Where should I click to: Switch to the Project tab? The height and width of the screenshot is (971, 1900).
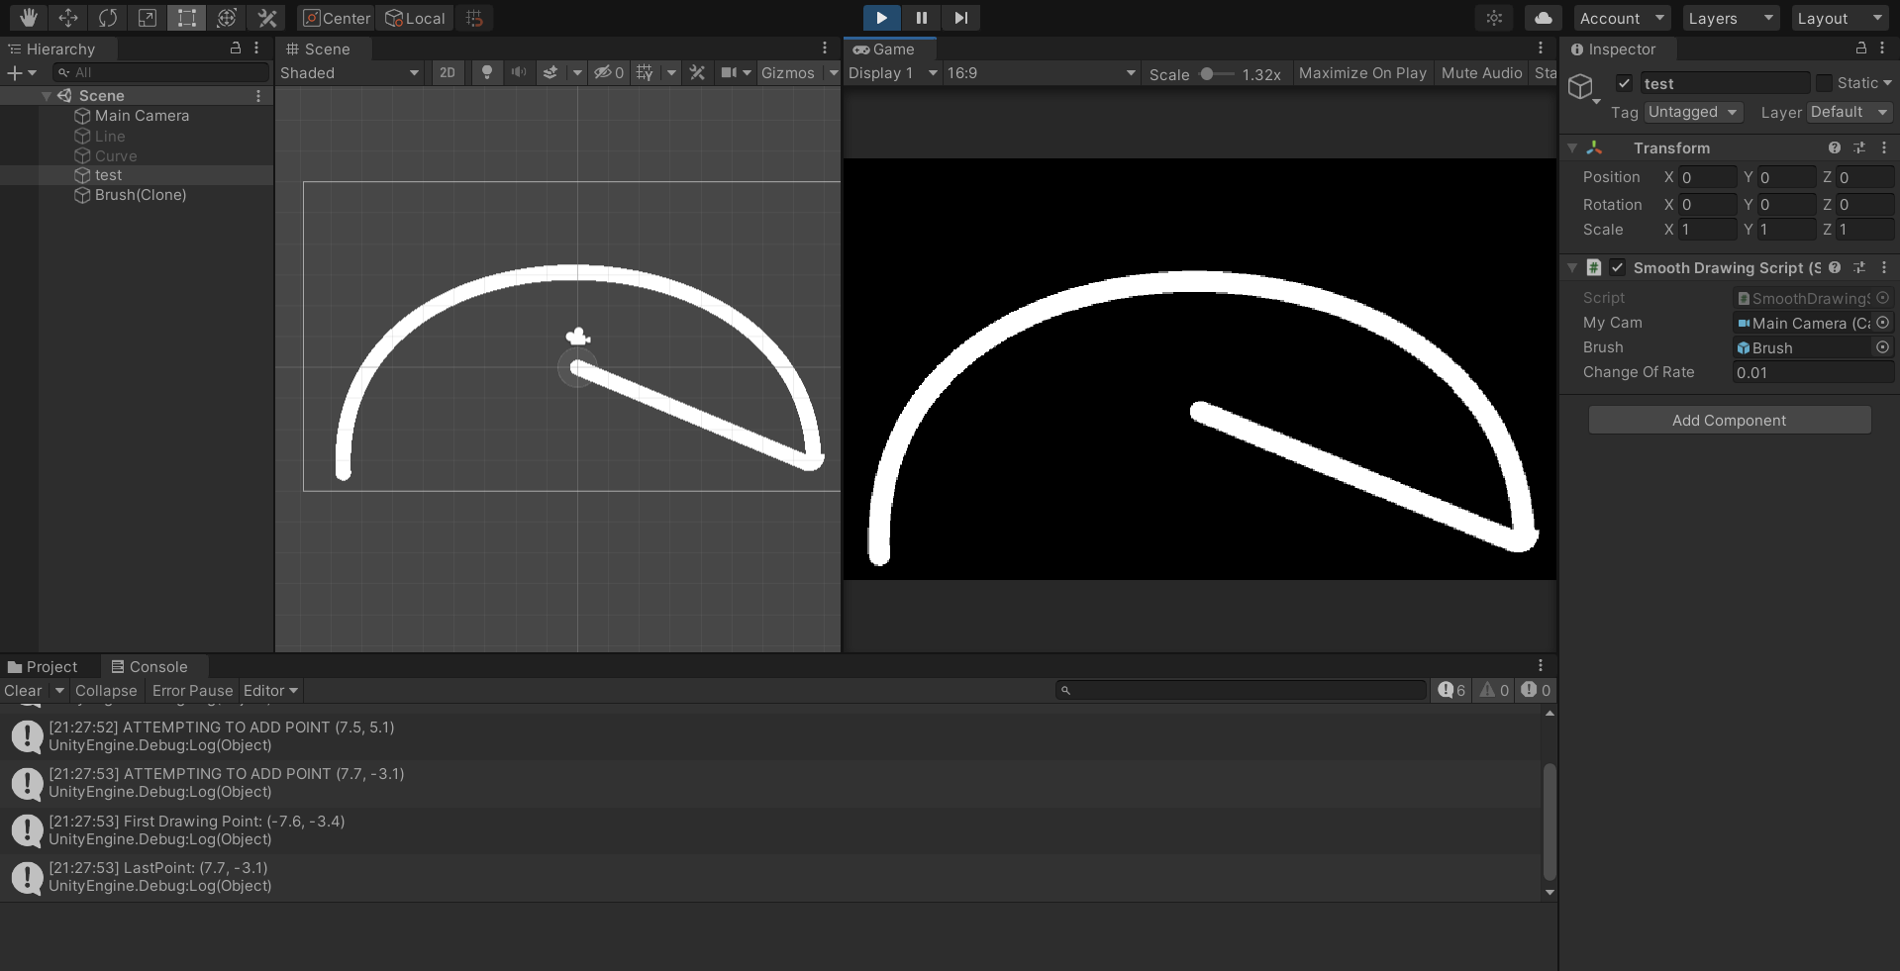pos(43,666)
